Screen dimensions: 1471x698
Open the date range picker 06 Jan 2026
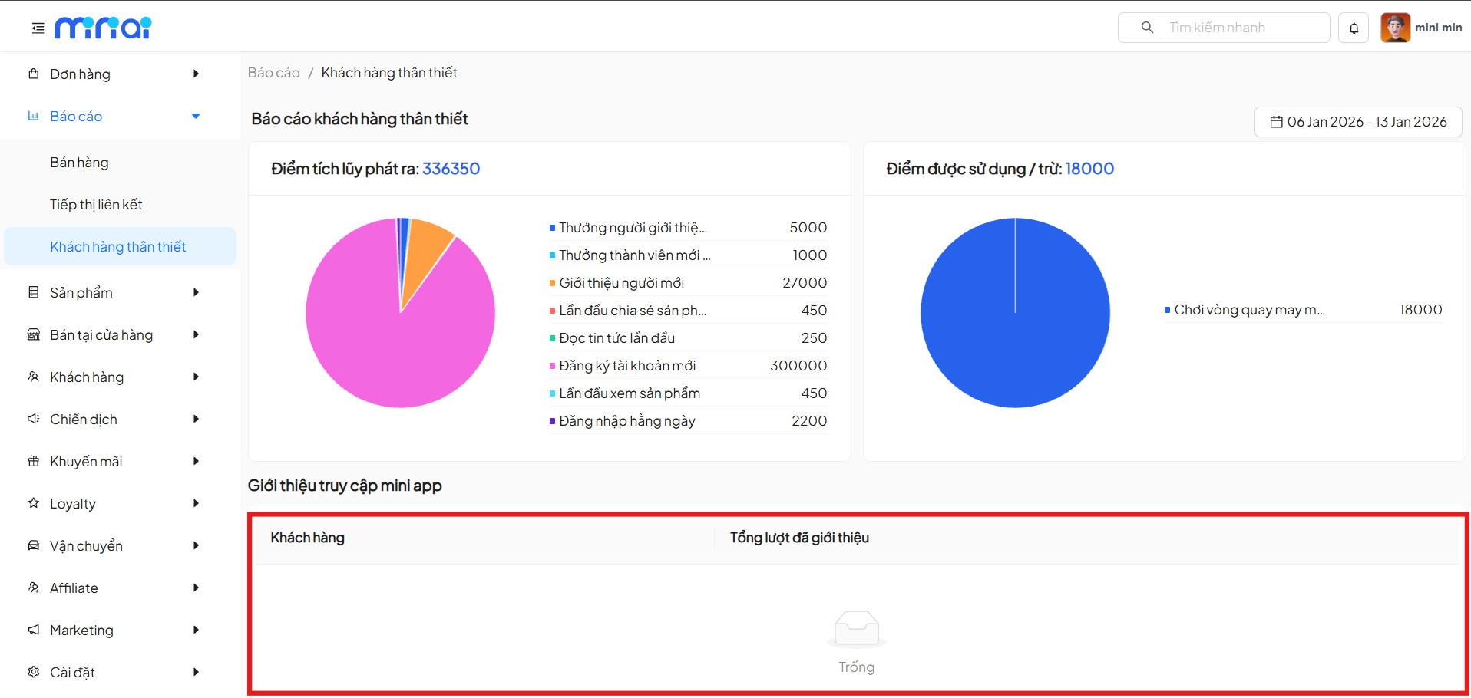tap(1357, 122)
